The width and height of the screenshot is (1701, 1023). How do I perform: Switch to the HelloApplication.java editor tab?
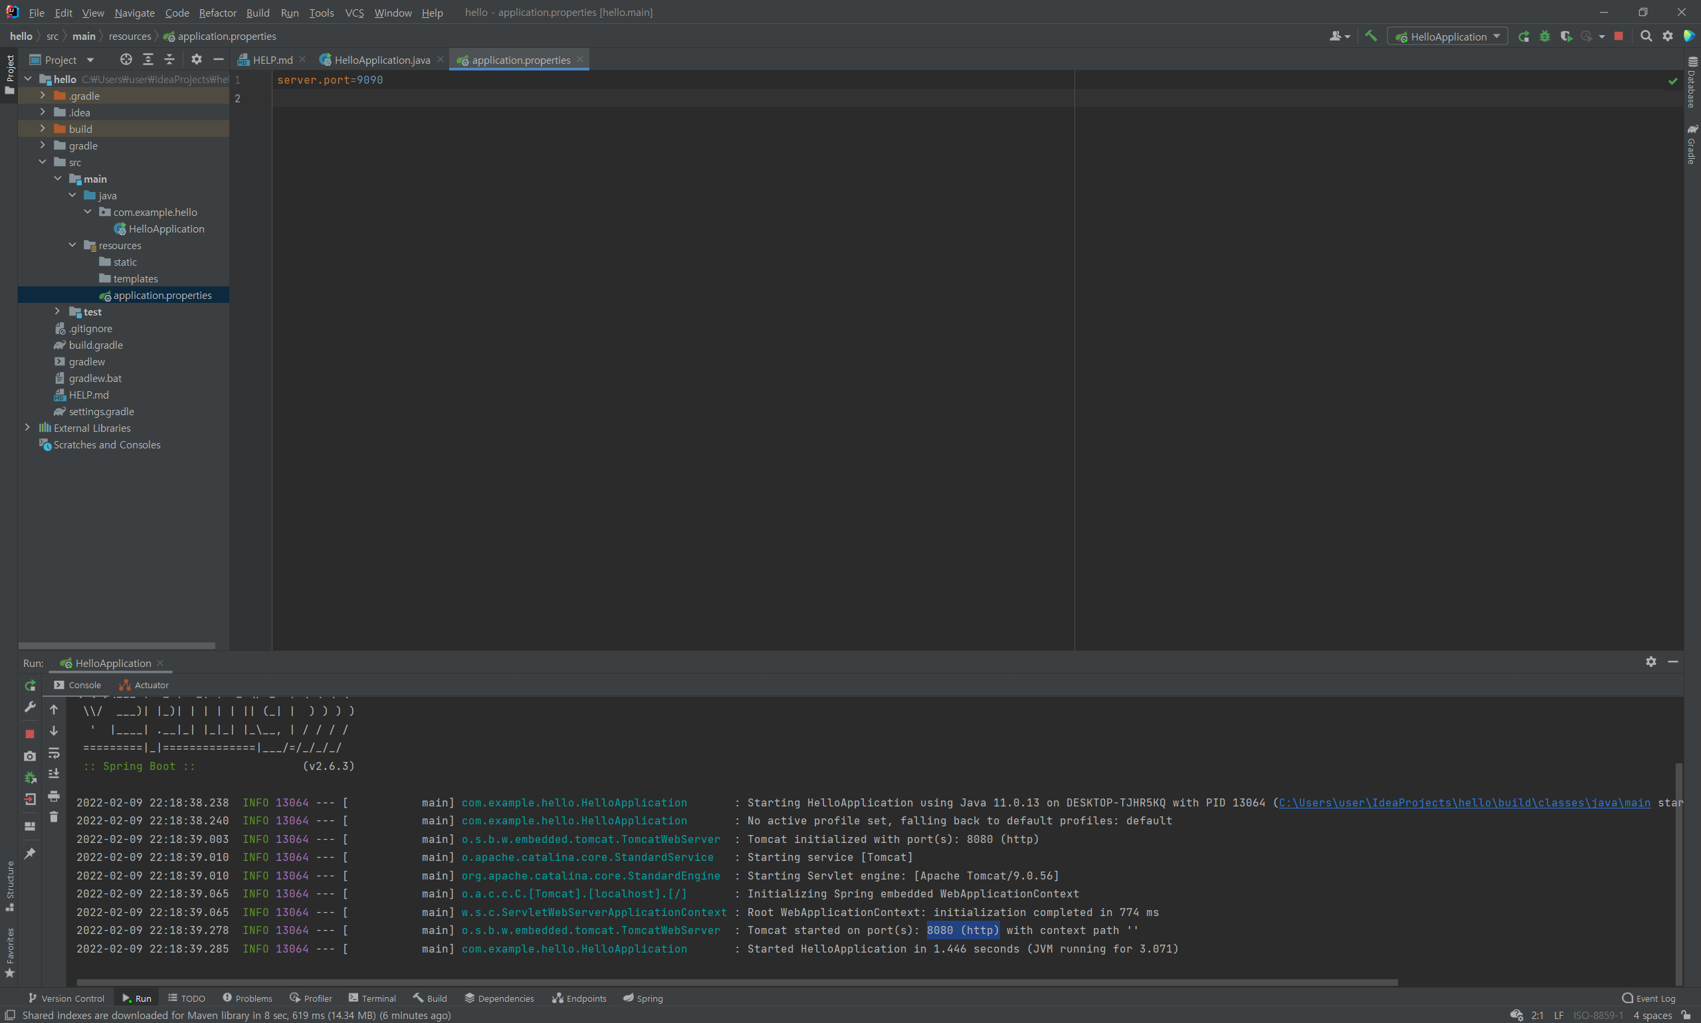click(x=381, y=60)
